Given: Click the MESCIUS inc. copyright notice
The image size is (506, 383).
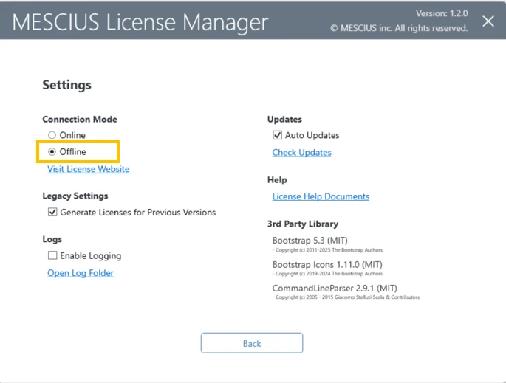Looking at the screenshot, I should (x=399, y=28).
